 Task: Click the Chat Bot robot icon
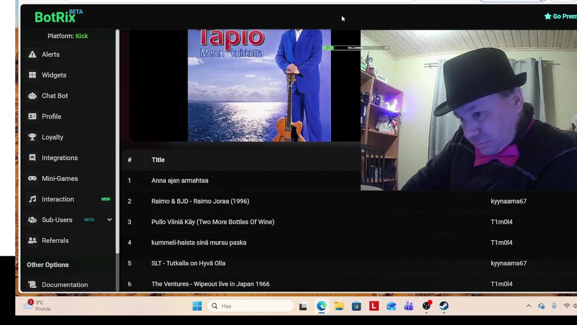pos(32,96)
